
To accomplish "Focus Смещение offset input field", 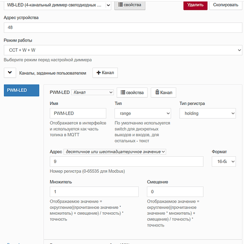I will (x=175, y=192).
